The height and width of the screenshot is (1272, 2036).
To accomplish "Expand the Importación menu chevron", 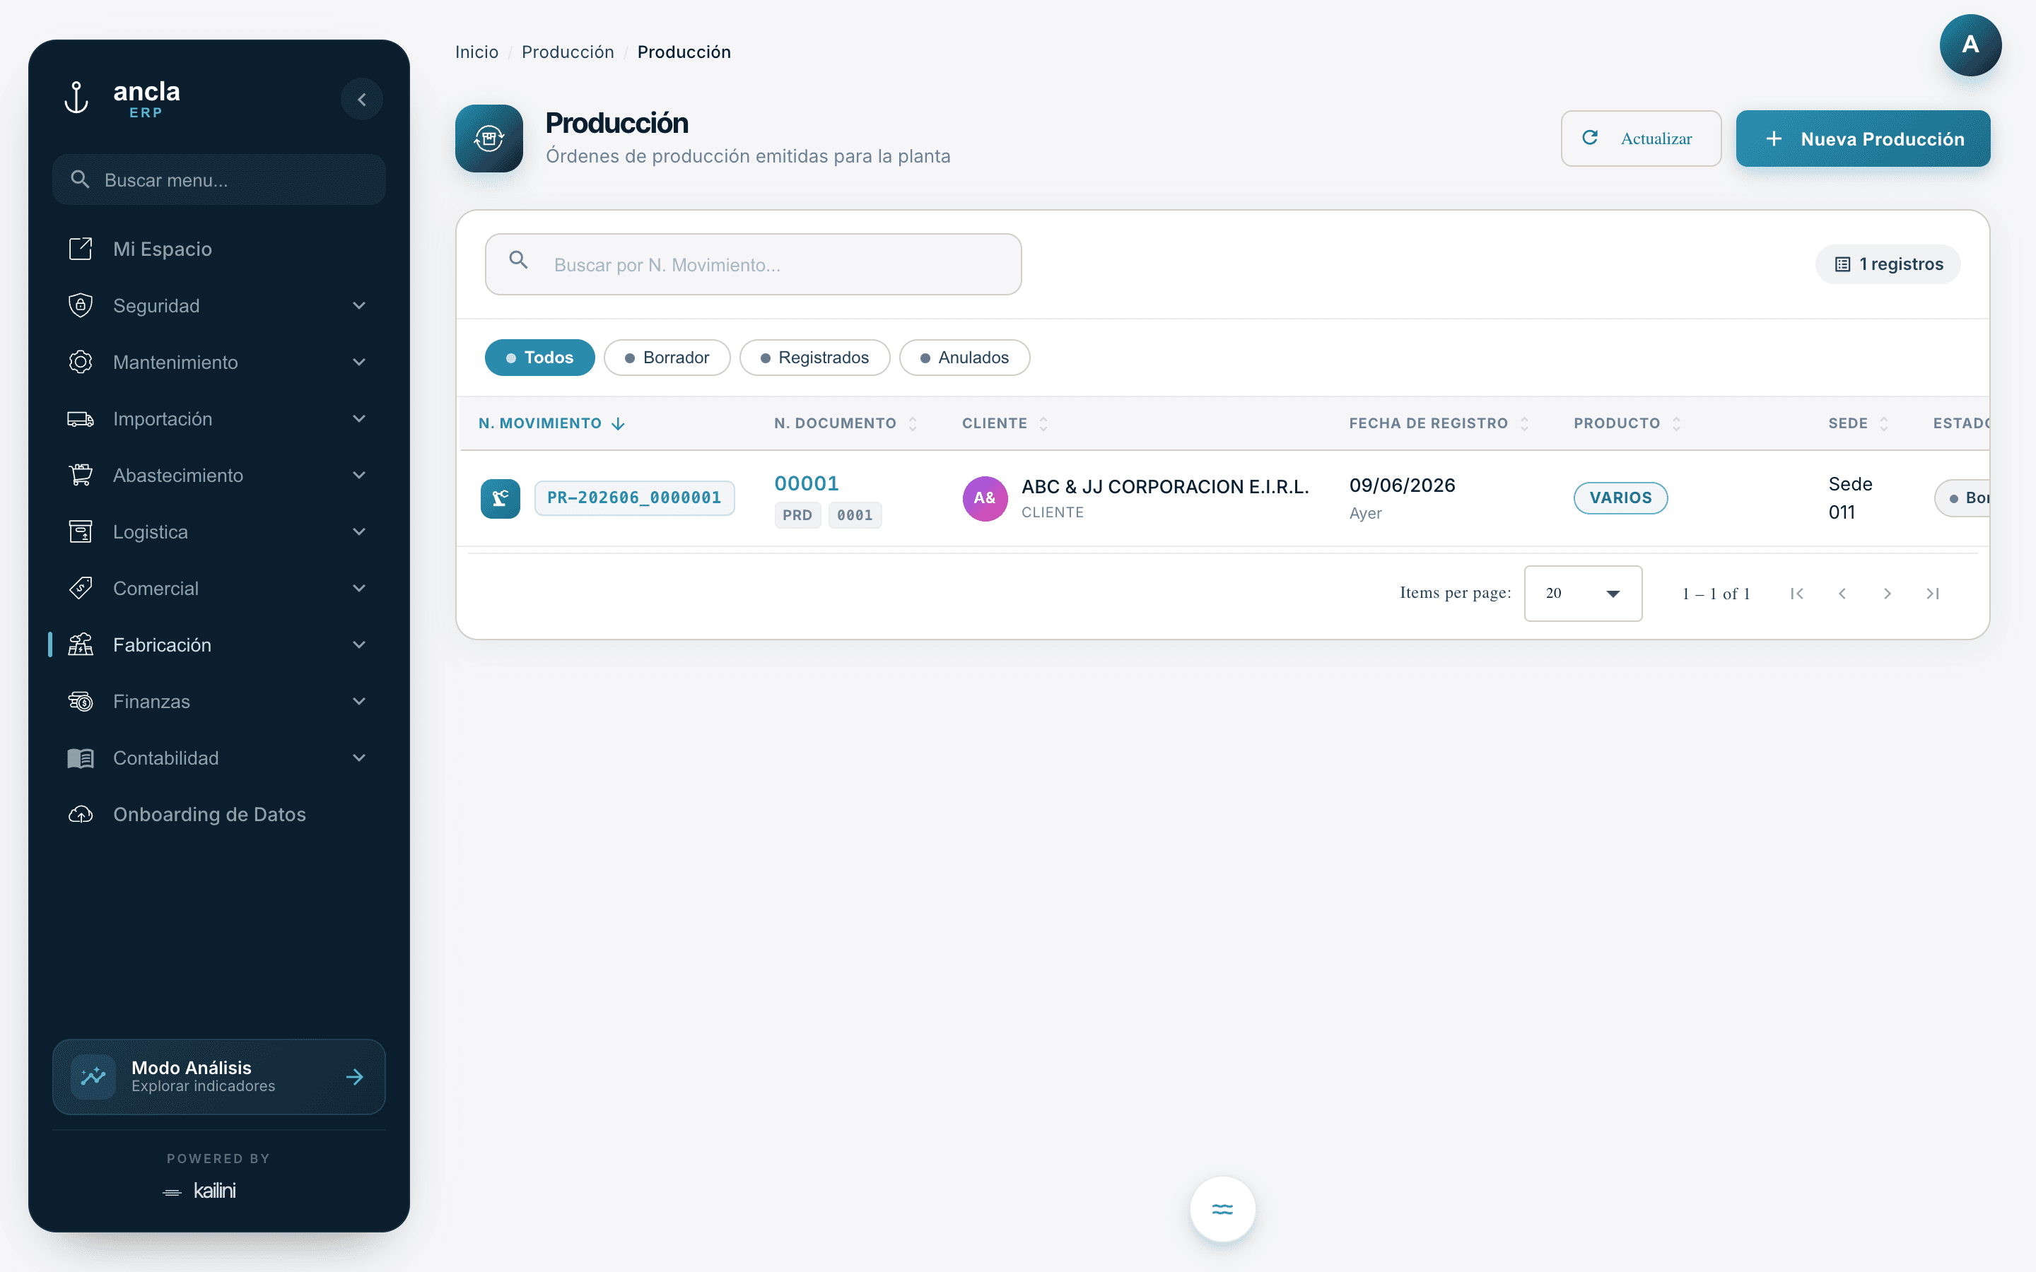I will coord(359,419).
